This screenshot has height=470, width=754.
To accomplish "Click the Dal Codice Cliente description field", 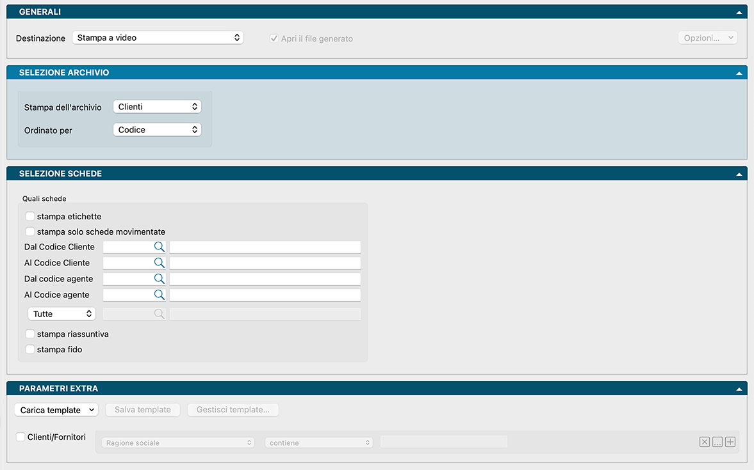I will click(265, 247).
